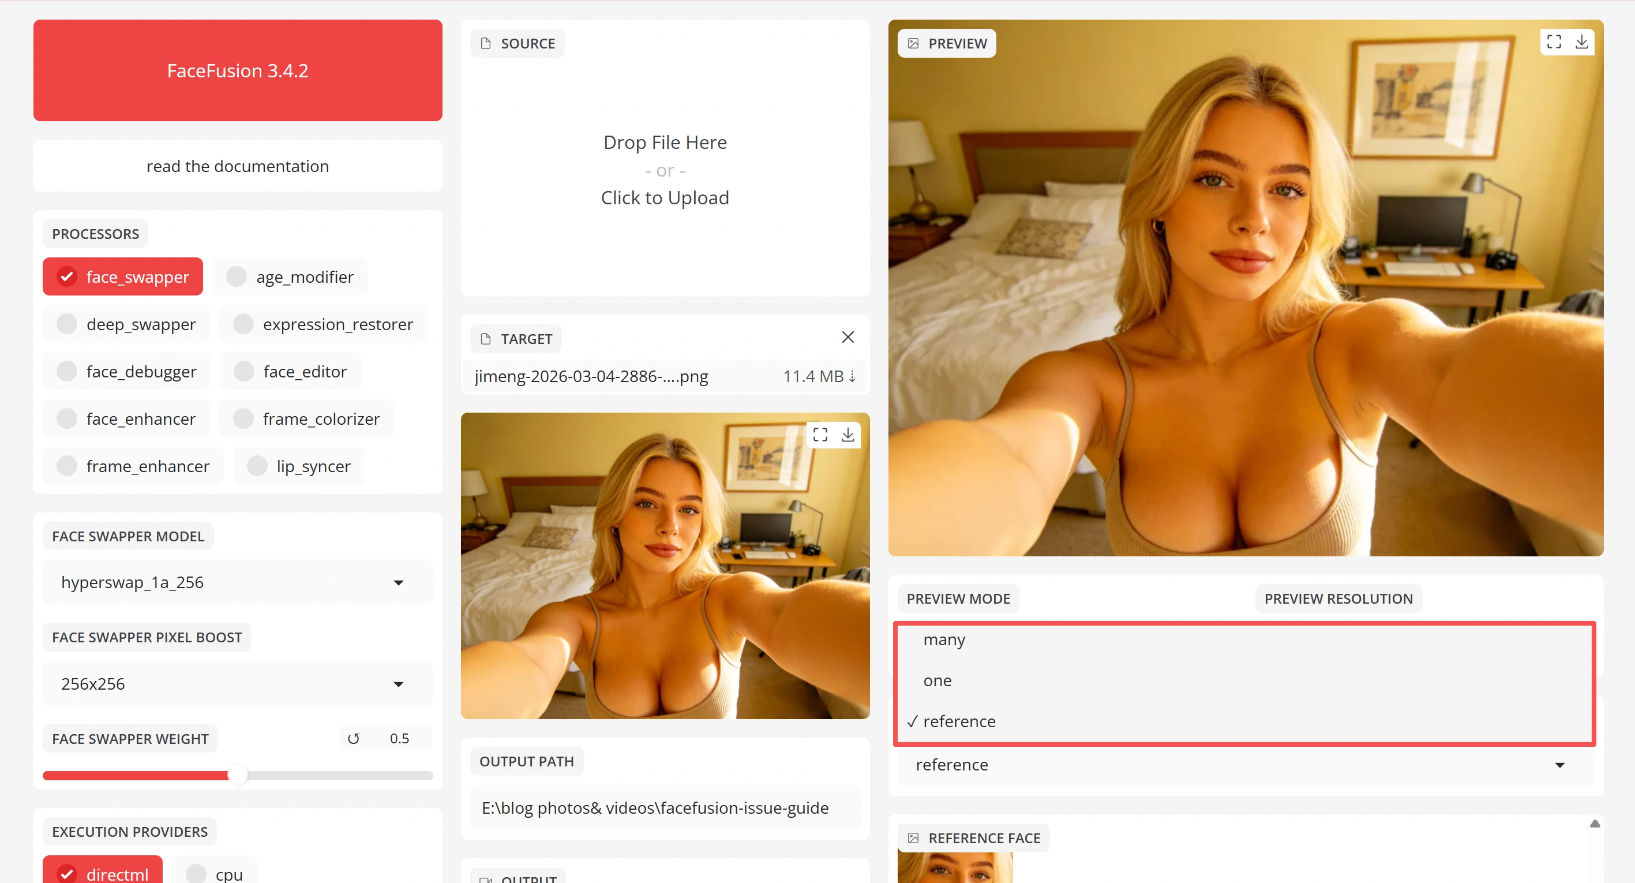The height and width of the screenshot is (883, 1635).
Task: Click the FACE SWAPPER WEIGHT label
Action: pos(130,739)
